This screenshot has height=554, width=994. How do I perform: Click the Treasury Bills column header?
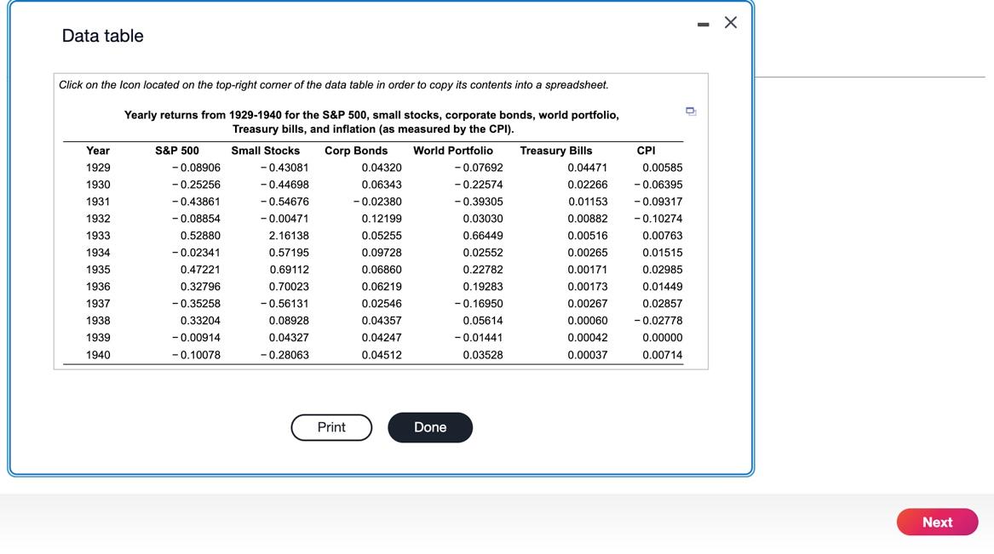coord(555,150)
